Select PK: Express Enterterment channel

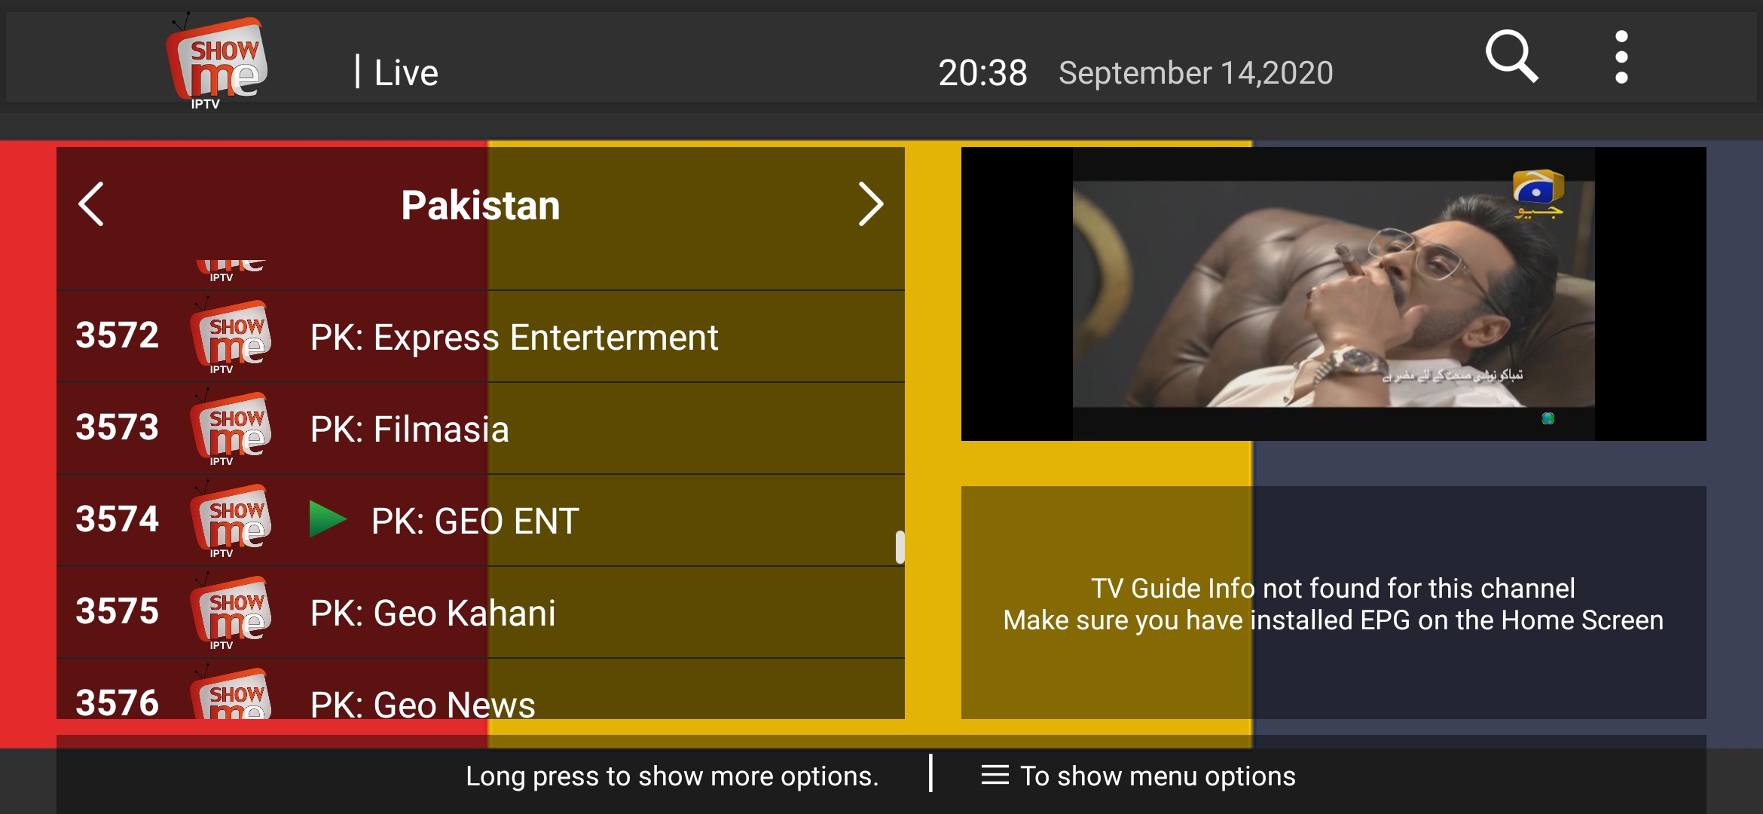(481, 336)
